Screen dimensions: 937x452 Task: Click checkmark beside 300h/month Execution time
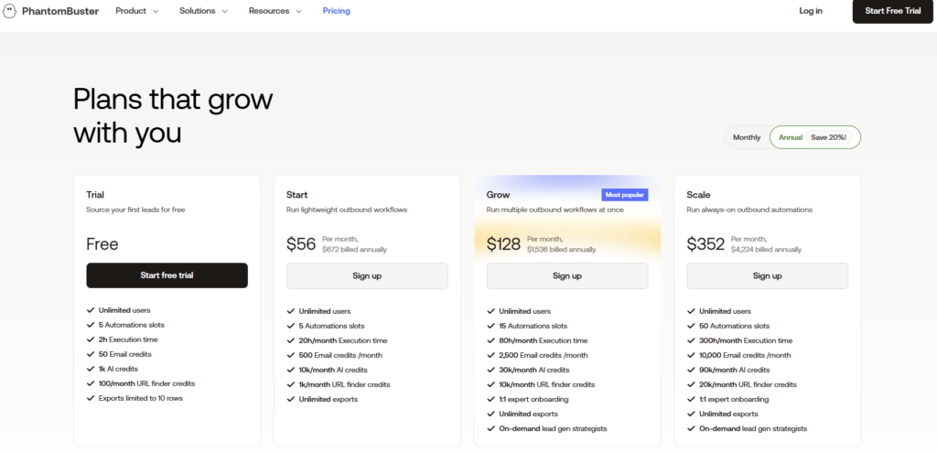pyautogui.click(x=691, y=340)
